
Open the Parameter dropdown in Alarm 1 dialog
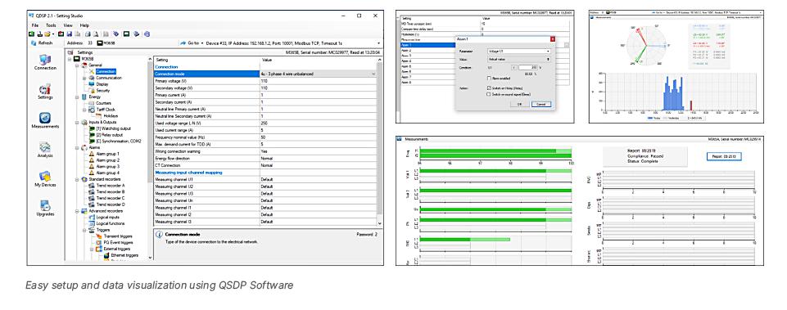pyautogui.click(x=519, y=52)
